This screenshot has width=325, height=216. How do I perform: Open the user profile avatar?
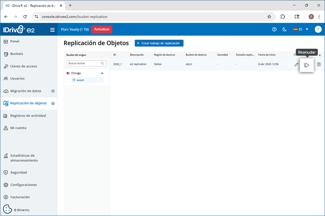[318, 30]
